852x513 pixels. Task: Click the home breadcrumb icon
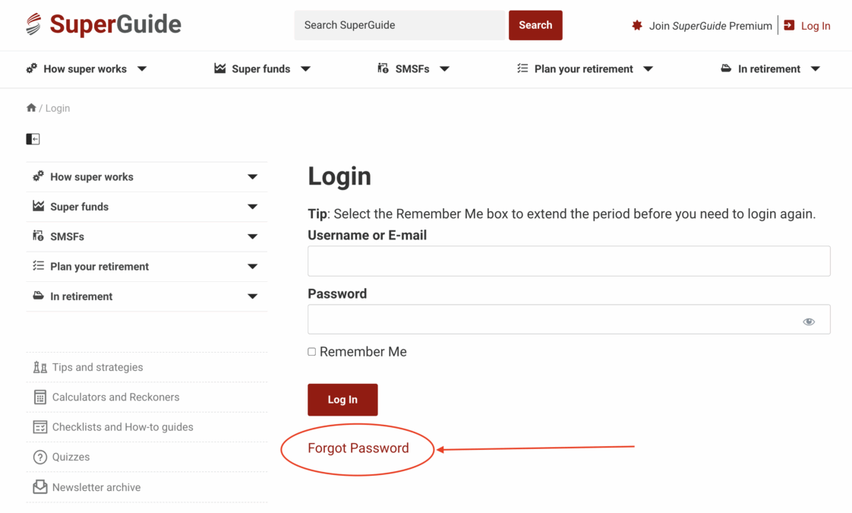point(31,108)
